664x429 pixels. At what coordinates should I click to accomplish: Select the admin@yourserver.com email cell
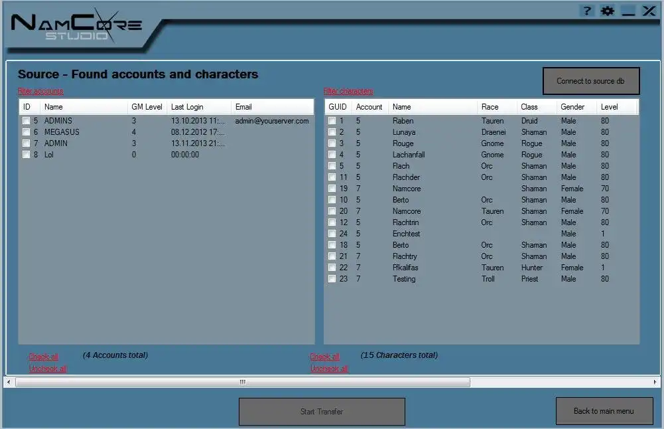coord(272,121)
